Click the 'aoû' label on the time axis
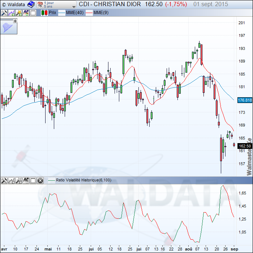Image resolution: width=253 pixels, height=253 pixels. (x=188, y=249)
